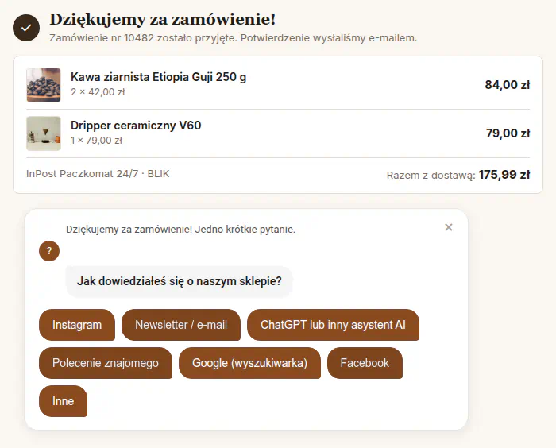Click the question mark survey avatar
556x448 pixels.
(49, 251)
